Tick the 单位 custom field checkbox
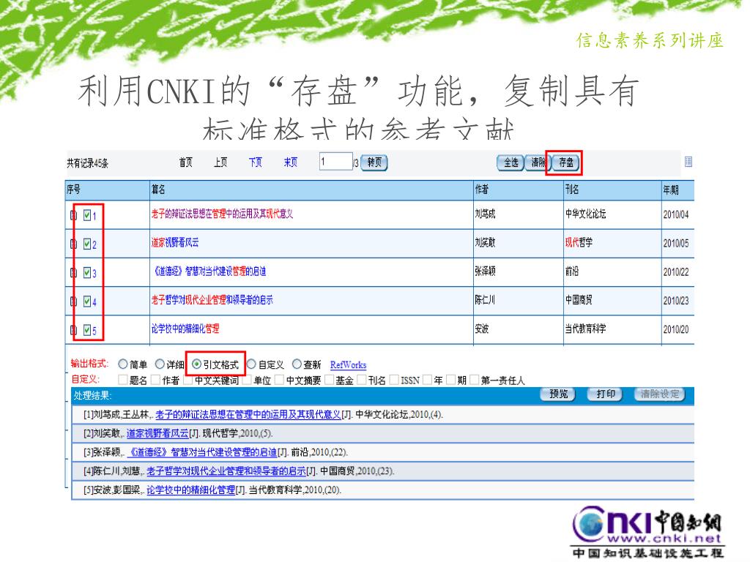The height and width of the screenshot is (562, 750). click(247, 380)
